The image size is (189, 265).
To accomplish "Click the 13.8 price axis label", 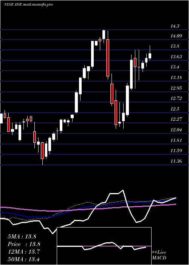I will [175, 46].
